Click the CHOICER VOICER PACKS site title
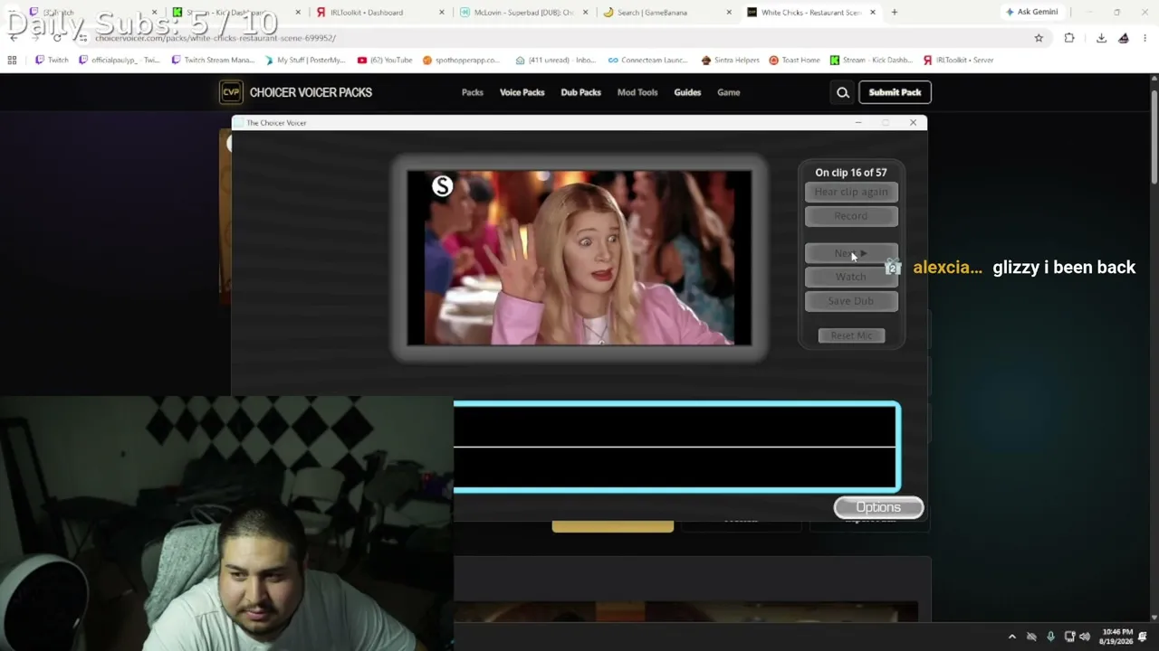The image size is (1159, 651). coord(311,92)
